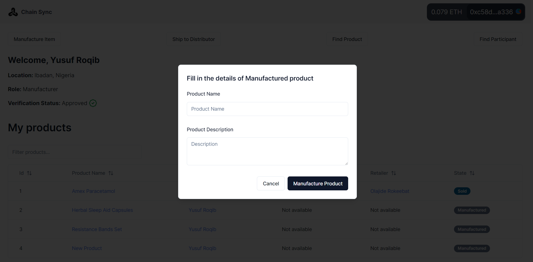The width and height of the screenshot is (533, 262).
Task: Open the wallet avatar icon
Action: [x=518, y=12]
